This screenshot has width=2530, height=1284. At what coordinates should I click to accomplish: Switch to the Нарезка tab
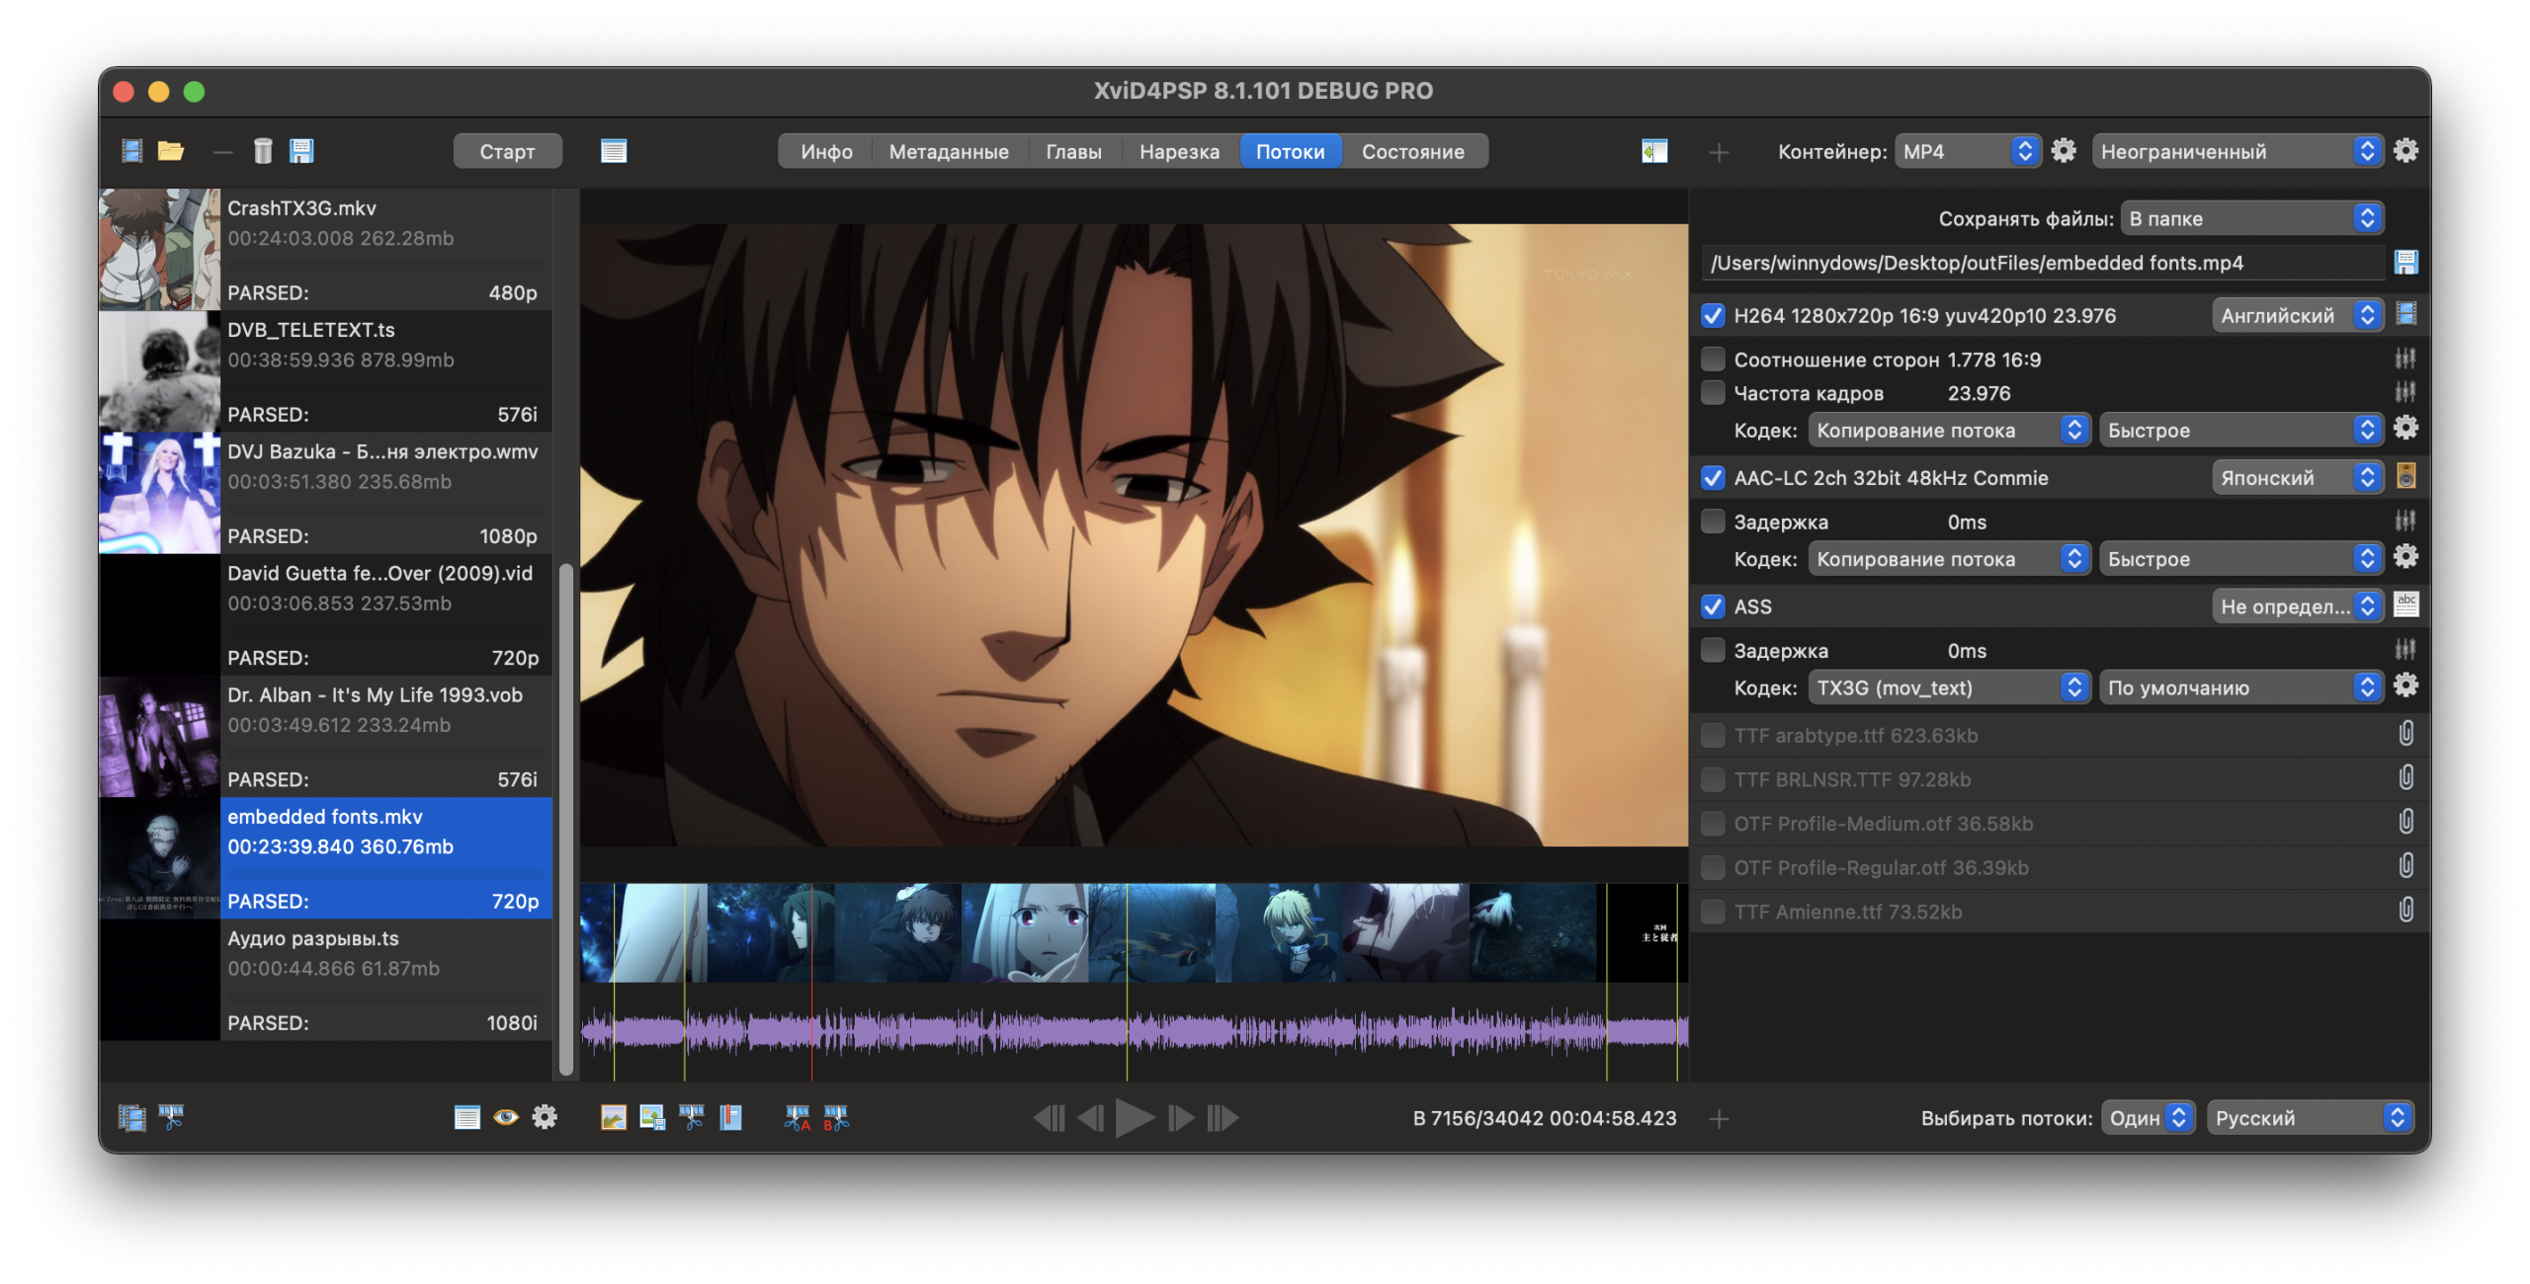1179,151
